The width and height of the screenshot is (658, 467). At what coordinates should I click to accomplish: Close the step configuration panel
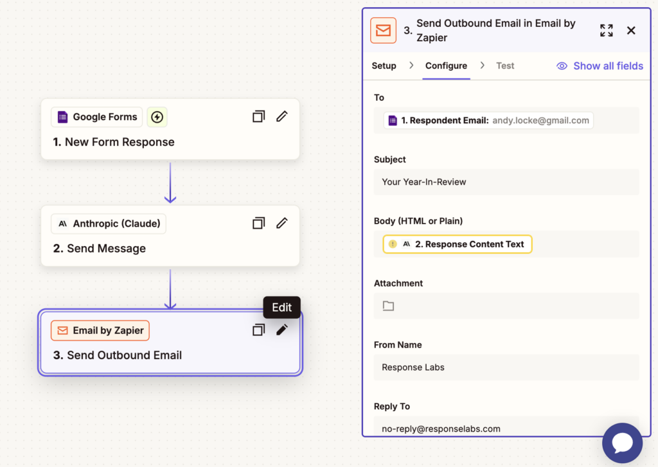point(631,31)
